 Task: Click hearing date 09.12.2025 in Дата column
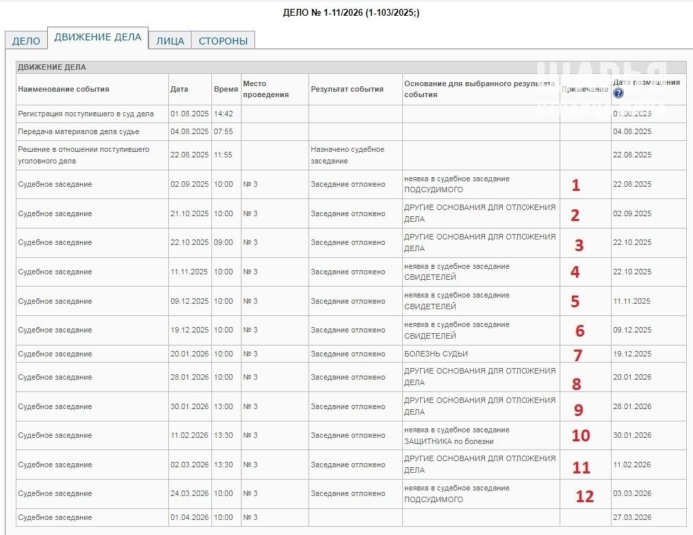pos(189,301)
